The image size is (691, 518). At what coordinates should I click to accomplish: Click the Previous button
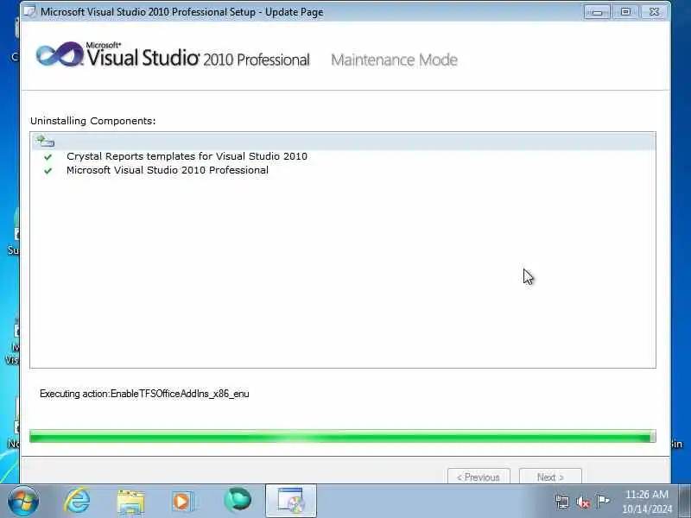pos(479,477)
